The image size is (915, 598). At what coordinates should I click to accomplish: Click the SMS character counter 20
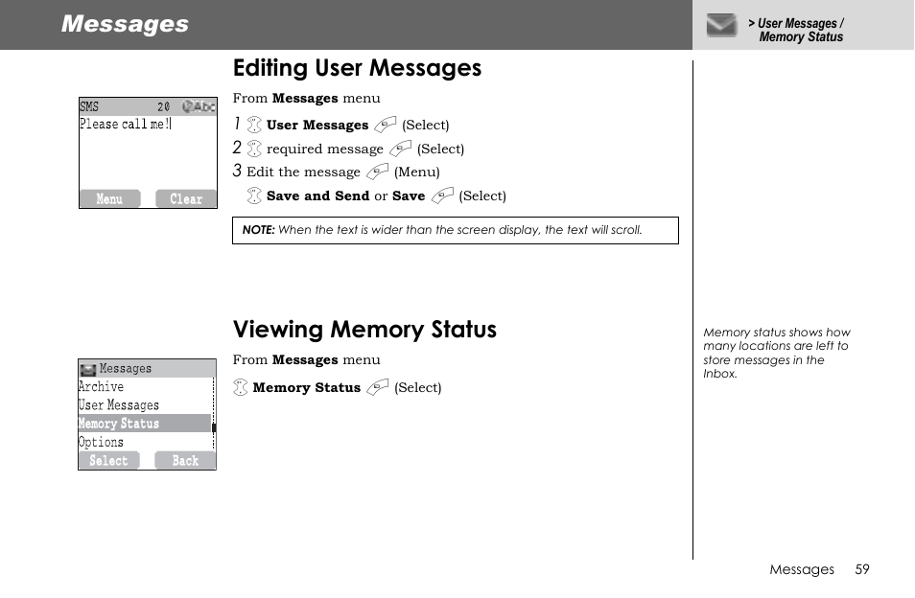(163, 106)
